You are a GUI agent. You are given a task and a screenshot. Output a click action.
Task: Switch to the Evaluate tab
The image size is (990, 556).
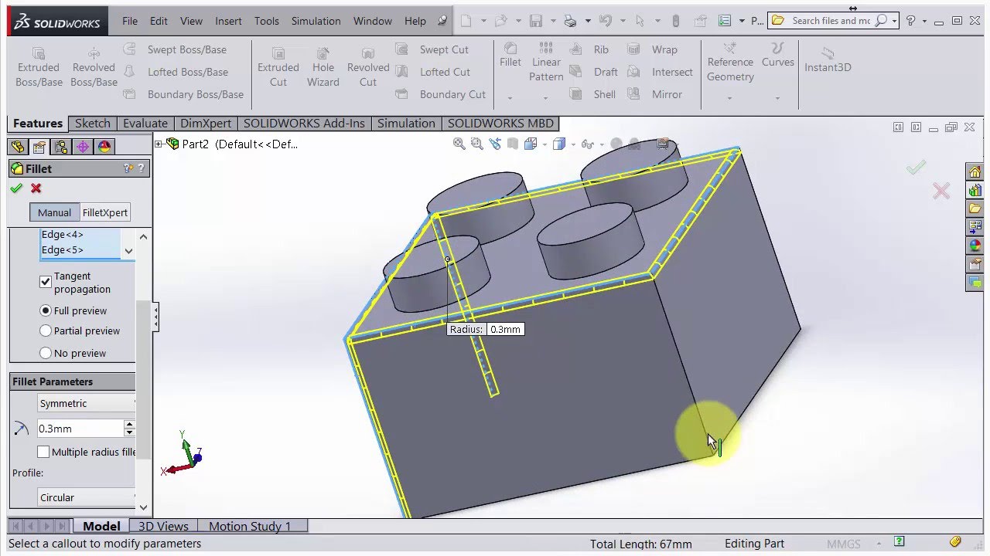pyautogui.click(x=145, y=123)
